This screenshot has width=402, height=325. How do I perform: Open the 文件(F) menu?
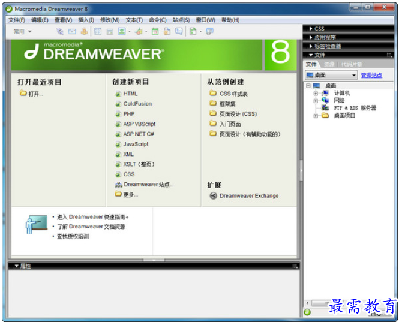coord(17,20)
